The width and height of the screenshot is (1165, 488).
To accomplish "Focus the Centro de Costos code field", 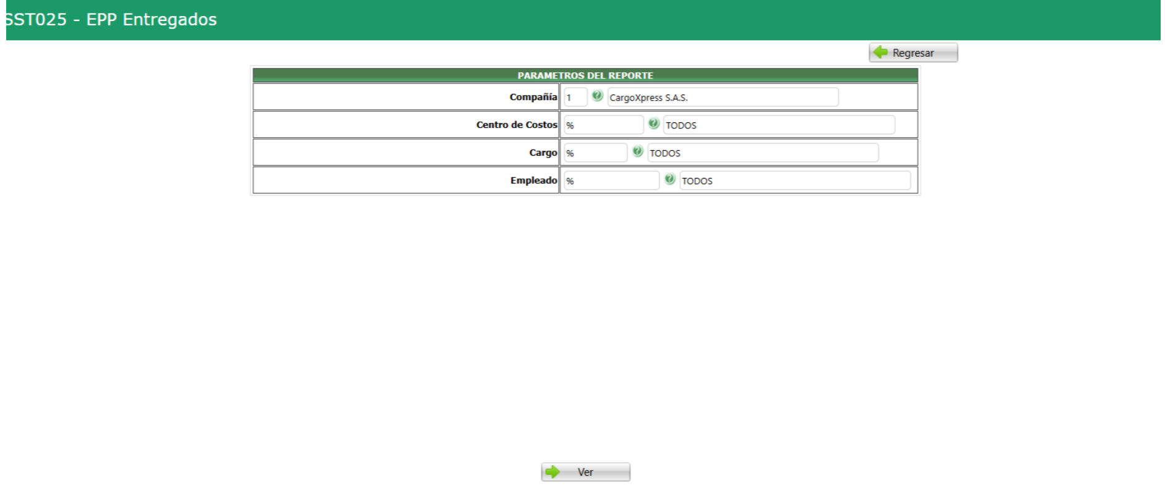I will (603, 125).
